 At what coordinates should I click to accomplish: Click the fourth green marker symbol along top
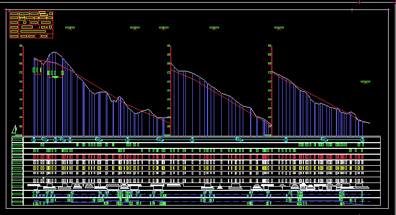(x=214, y=28)
